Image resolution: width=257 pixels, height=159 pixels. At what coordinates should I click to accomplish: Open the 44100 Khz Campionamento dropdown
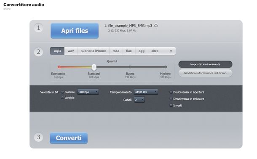(146, 92)
